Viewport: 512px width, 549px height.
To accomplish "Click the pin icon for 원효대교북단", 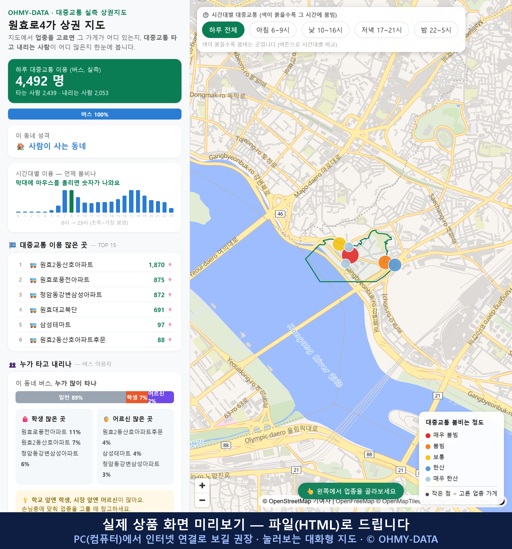I will coord(170,310).
